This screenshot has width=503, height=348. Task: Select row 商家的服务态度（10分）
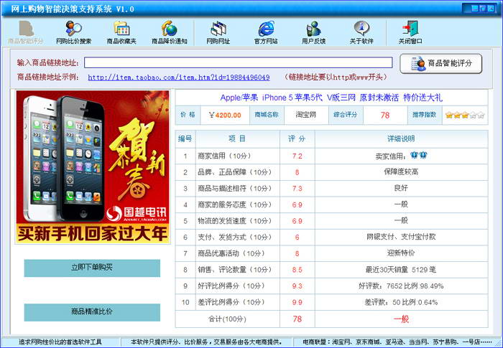click(x=331, y=204)
